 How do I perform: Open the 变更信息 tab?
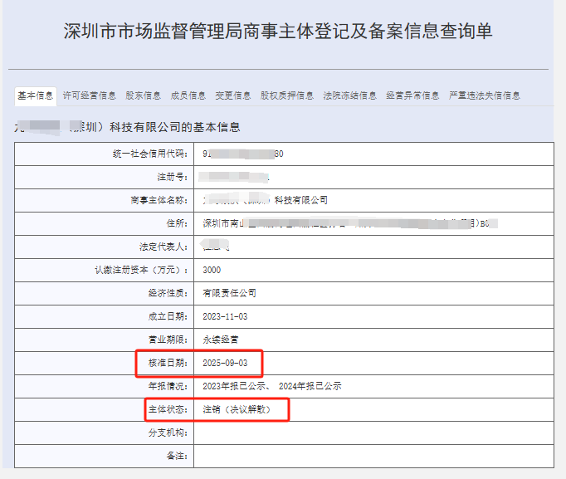coord(232,95)
